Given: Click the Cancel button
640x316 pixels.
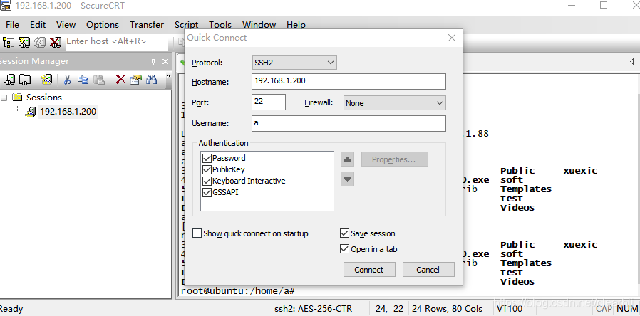Looking at the screenshot, I should point(428,270).
